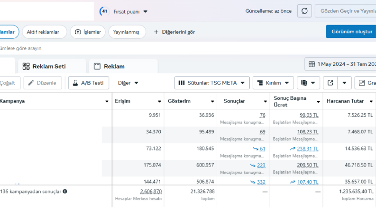376x211 pixels.
Task: Open the Kırılım breakdown dropdown
Action: [273, 83]
